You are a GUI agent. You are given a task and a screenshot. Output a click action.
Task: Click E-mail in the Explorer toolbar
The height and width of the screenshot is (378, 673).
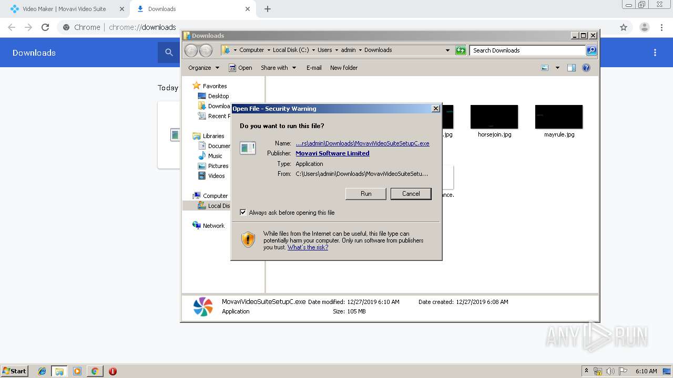[314, 68]
